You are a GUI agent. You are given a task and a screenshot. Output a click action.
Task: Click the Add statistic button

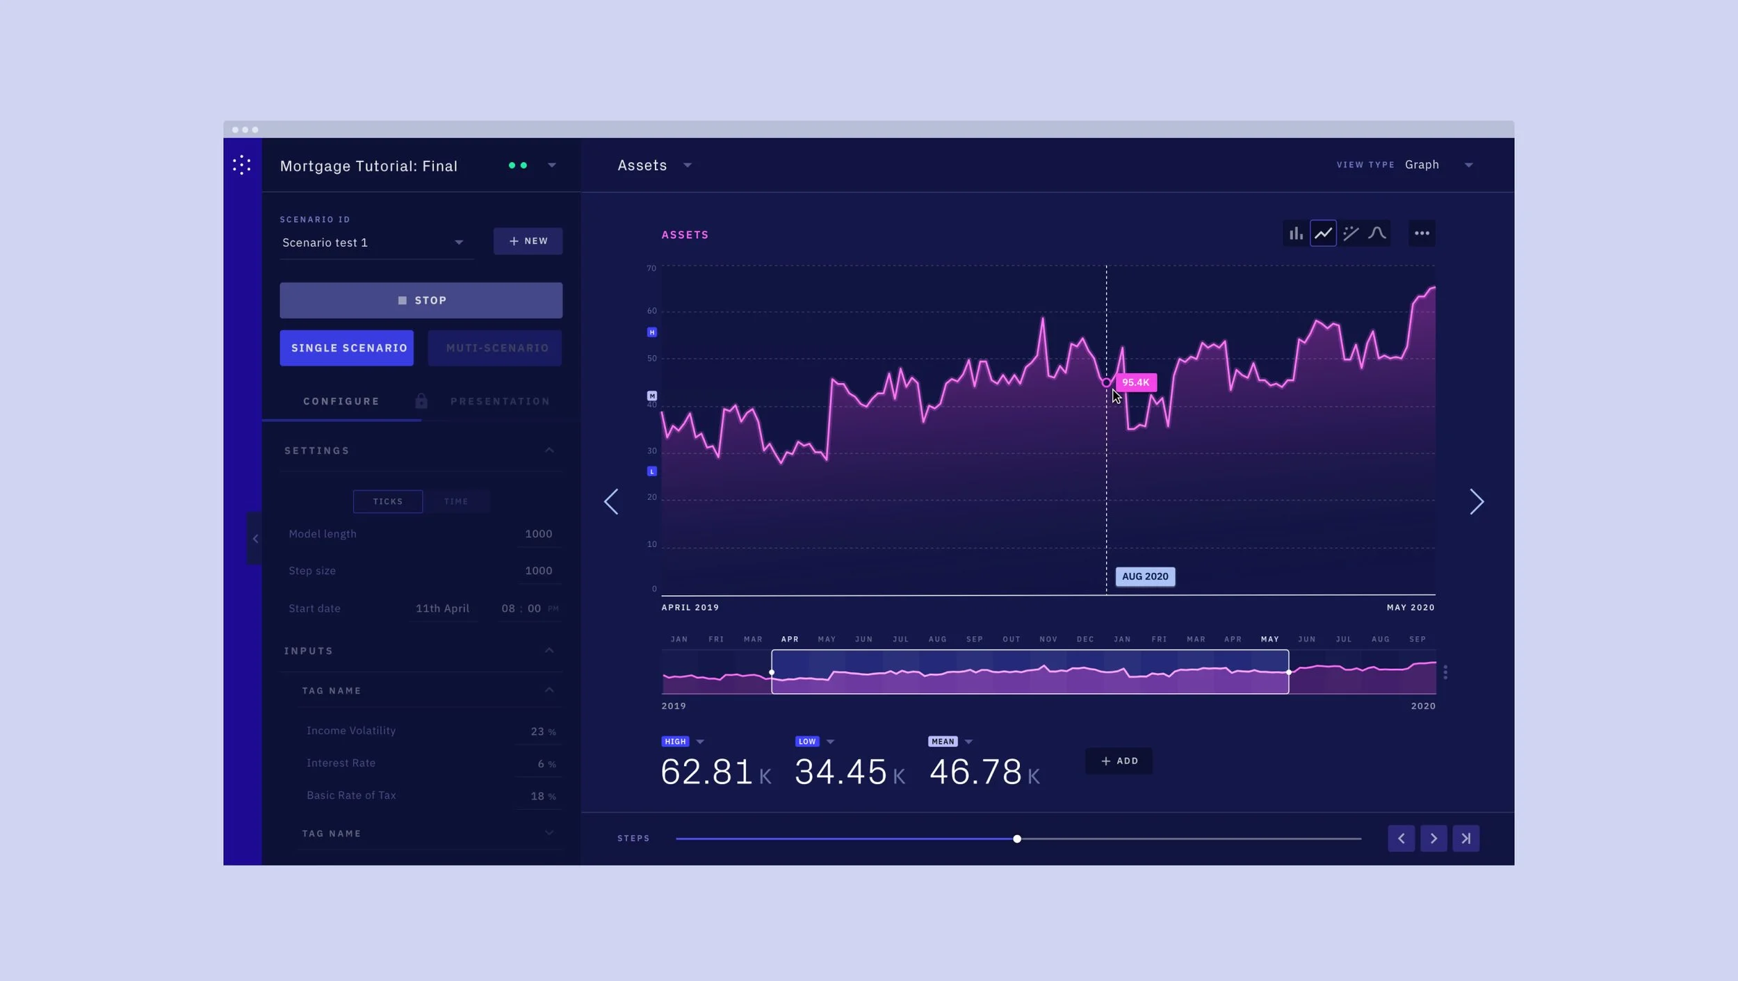pos(1119,761)
